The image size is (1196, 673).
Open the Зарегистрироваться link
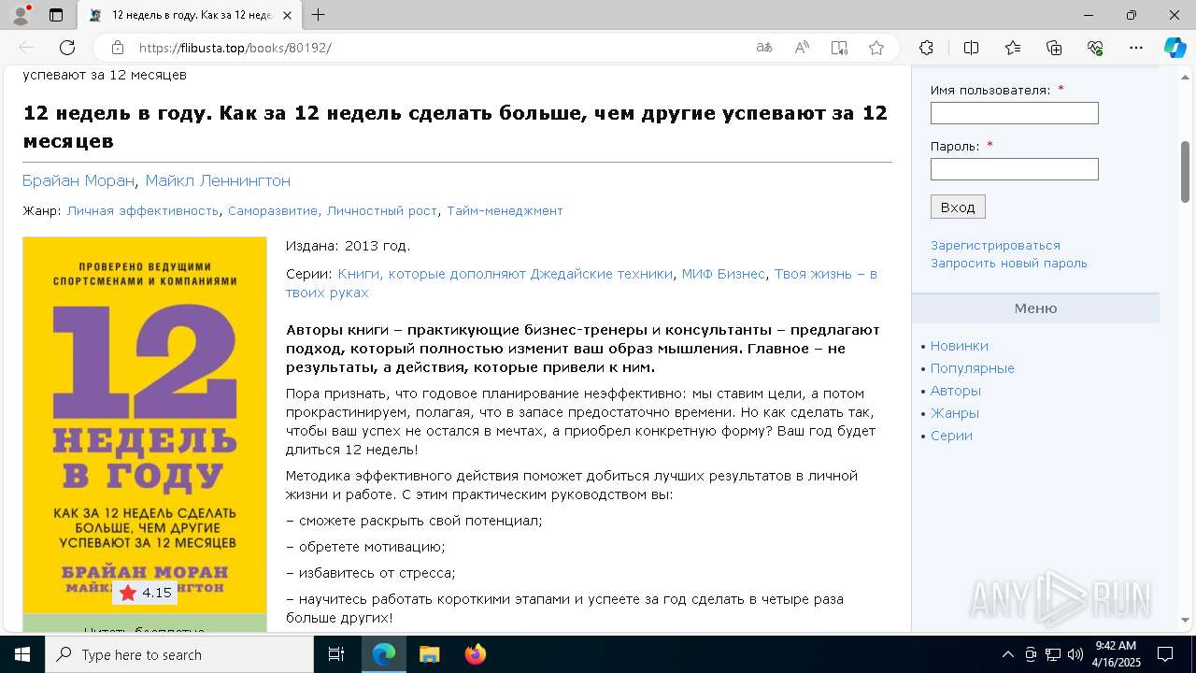tap(995, 245)
